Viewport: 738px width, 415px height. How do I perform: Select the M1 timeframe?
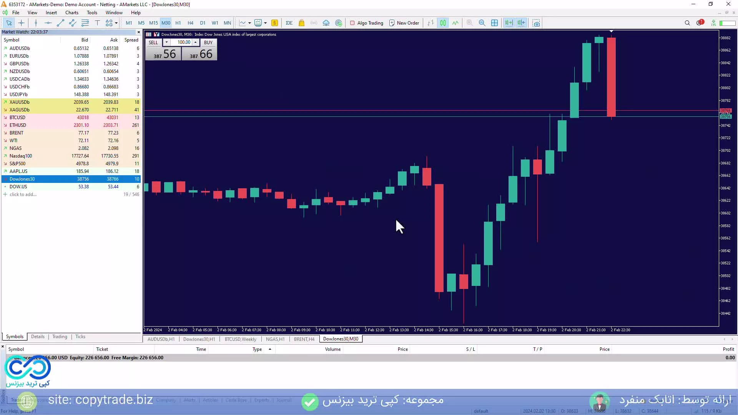click(x=129, y=23)
